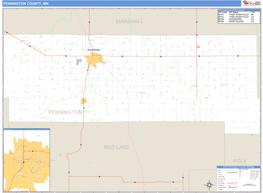Click the 56701 ZIP code map label
Viewport: 263px width, 193px height.
tap(144, 93)
